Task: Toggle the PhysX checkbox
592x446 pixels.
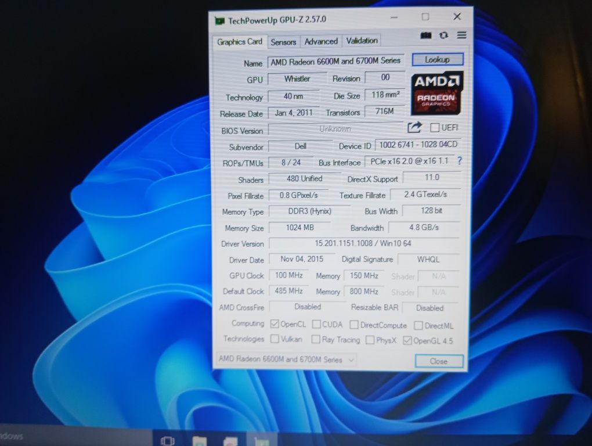Action: (370, 340)
